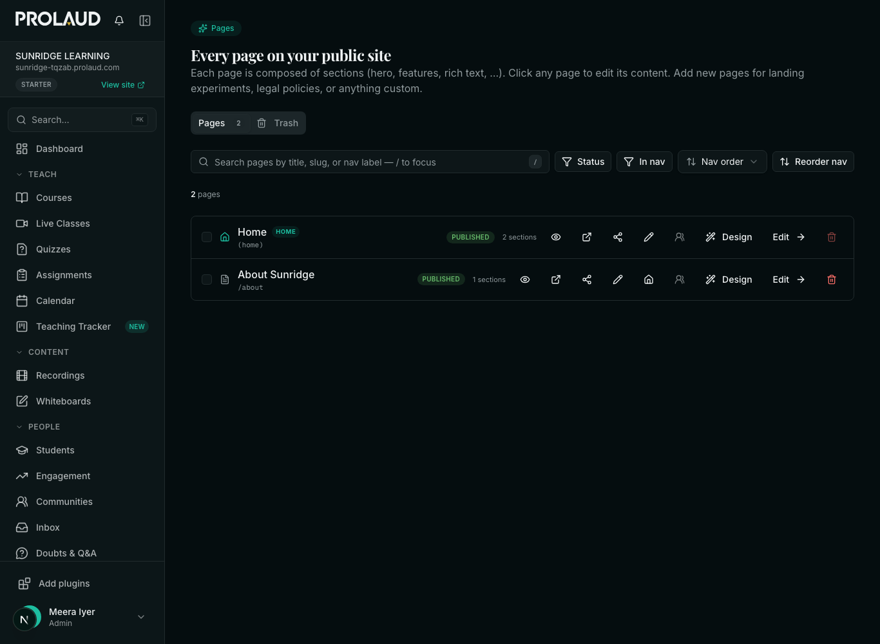Click the Inbox tray icon
The image size is (880, 644).
point(22,527)
